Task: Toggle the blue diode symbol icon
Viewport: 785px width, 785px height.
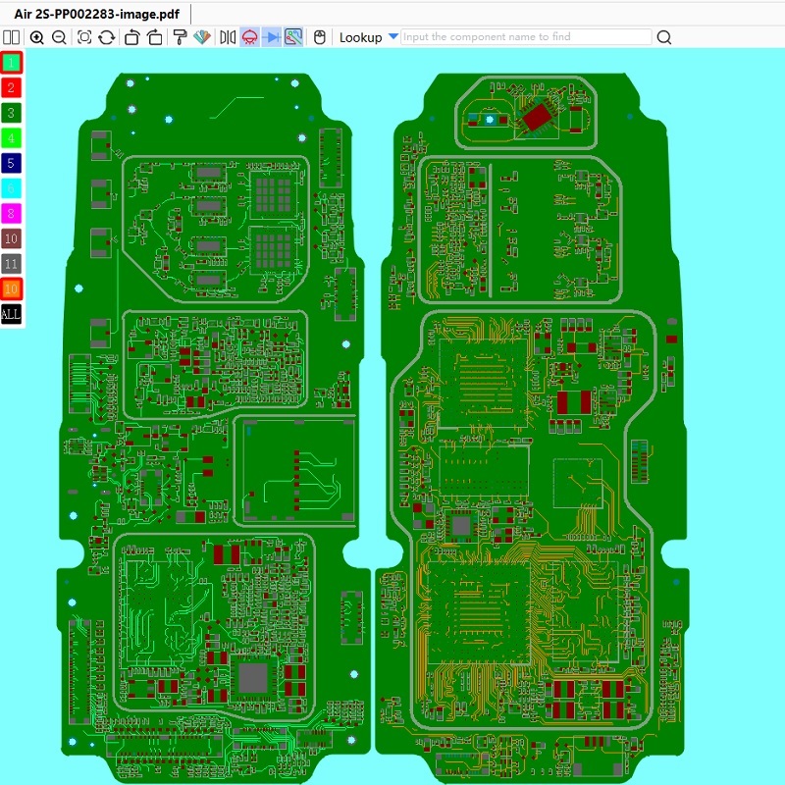Action: [x=272, y=37]
